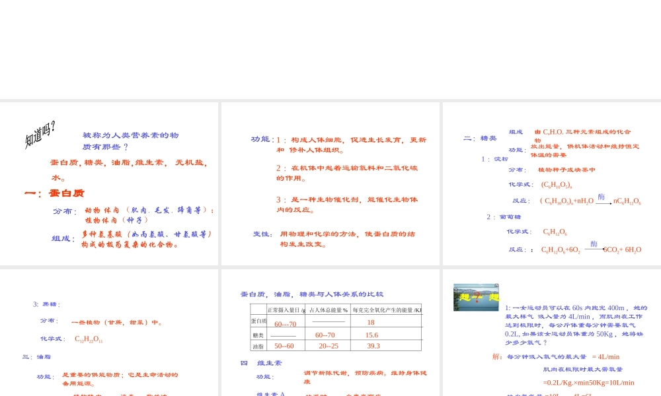Click the 糖类 row label in table
Viewport: 661px width, 396px height.
click(258, 335)
